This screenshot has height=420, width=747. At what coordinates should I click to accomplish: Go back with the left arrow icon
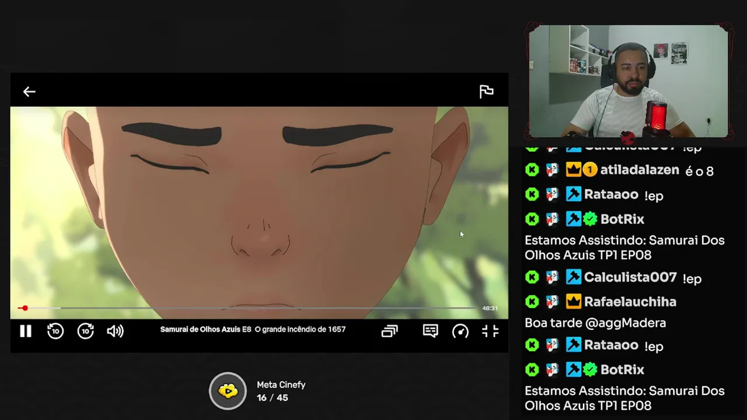click(29, 92)
